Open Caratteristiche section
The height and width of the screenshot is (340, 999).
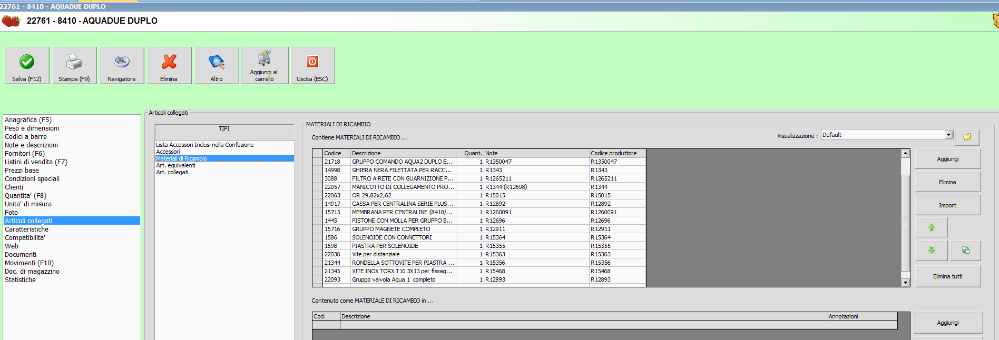click(x=72, y=229)
